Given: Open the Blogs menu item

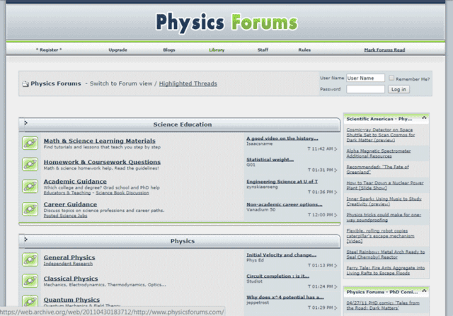Looking at the screenshot, I should point(169,50).
